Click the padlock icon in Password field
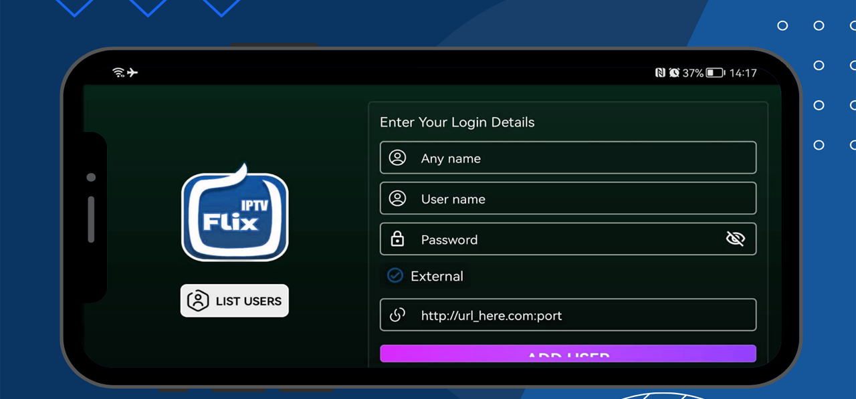 pos(397,239)
